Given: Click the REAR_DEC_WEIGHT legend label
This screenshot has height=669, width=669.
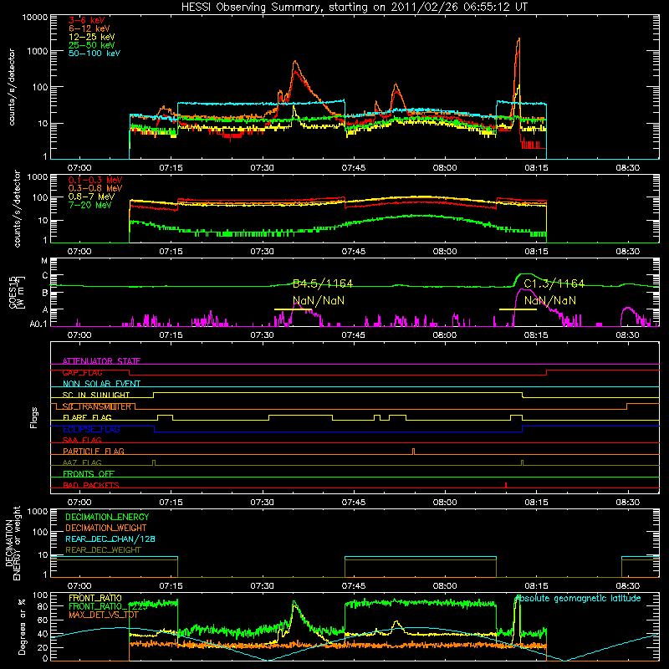Looking at the screenshot, I should coord(103,550).
